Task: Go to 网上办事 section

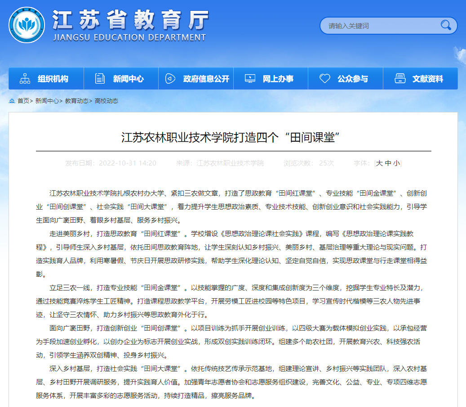Action: coord(278,79)
